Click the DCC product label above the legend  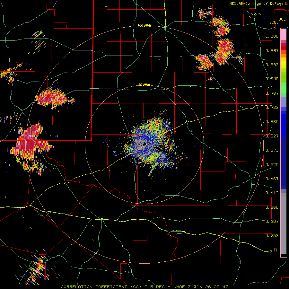[282, 19]
